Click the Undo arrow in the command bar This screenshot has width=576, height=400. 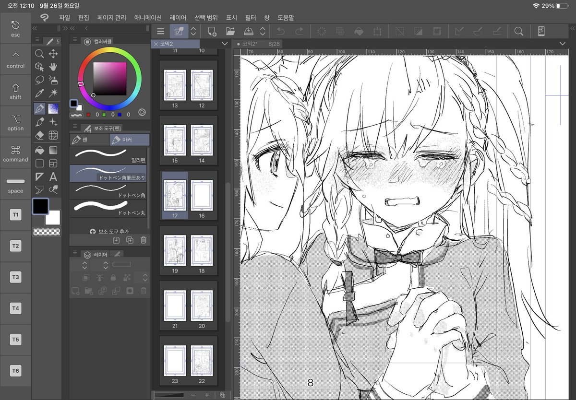(x=281, y=31)
